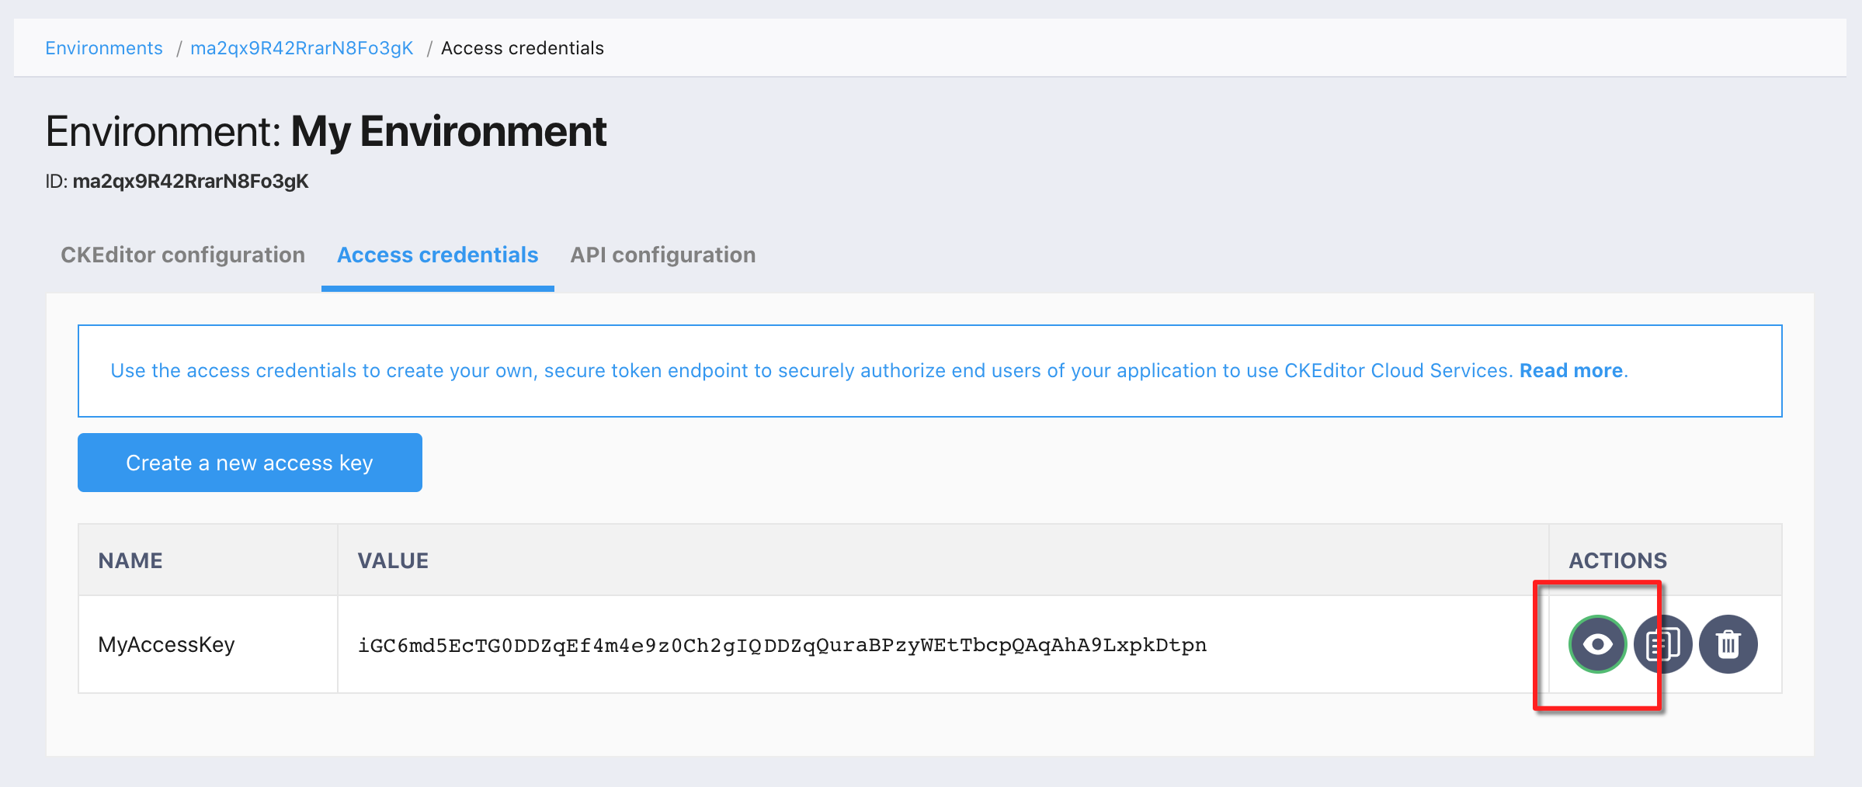The width and height of the screenshot is (1862, 787).
Task: Navigate to Environments via breadcrumb
Action: click(104, 47)
